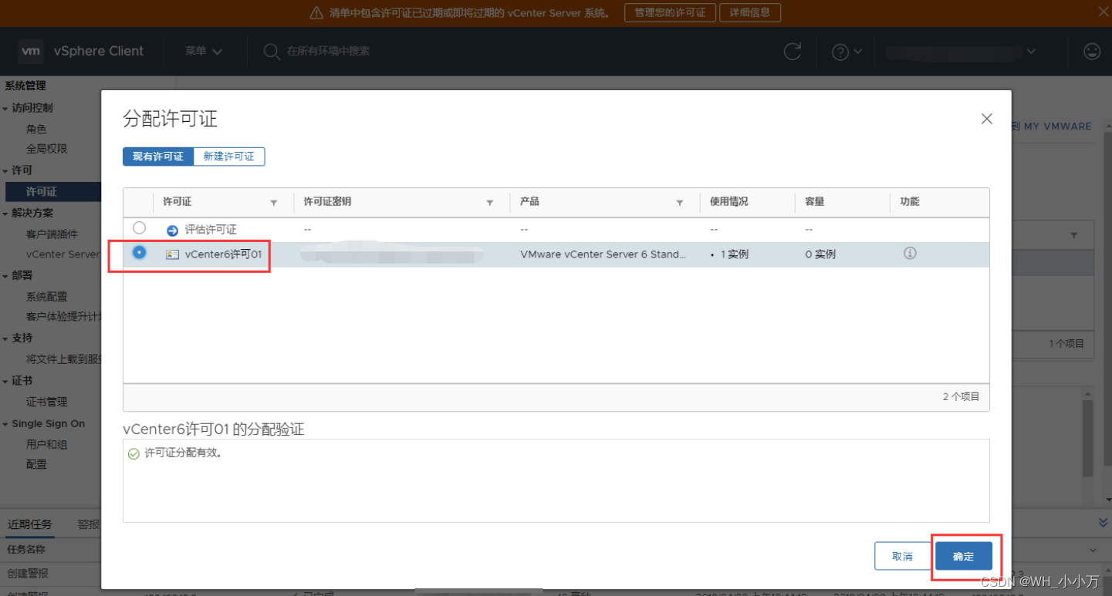Click the 1 实例 usage cell

point(729,254)
